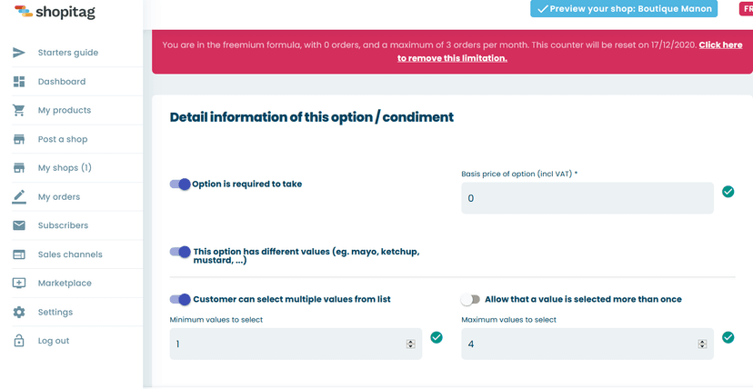753x389 pixels.
Task: Click the Detail information of this option heading
Action: [312, 117]
